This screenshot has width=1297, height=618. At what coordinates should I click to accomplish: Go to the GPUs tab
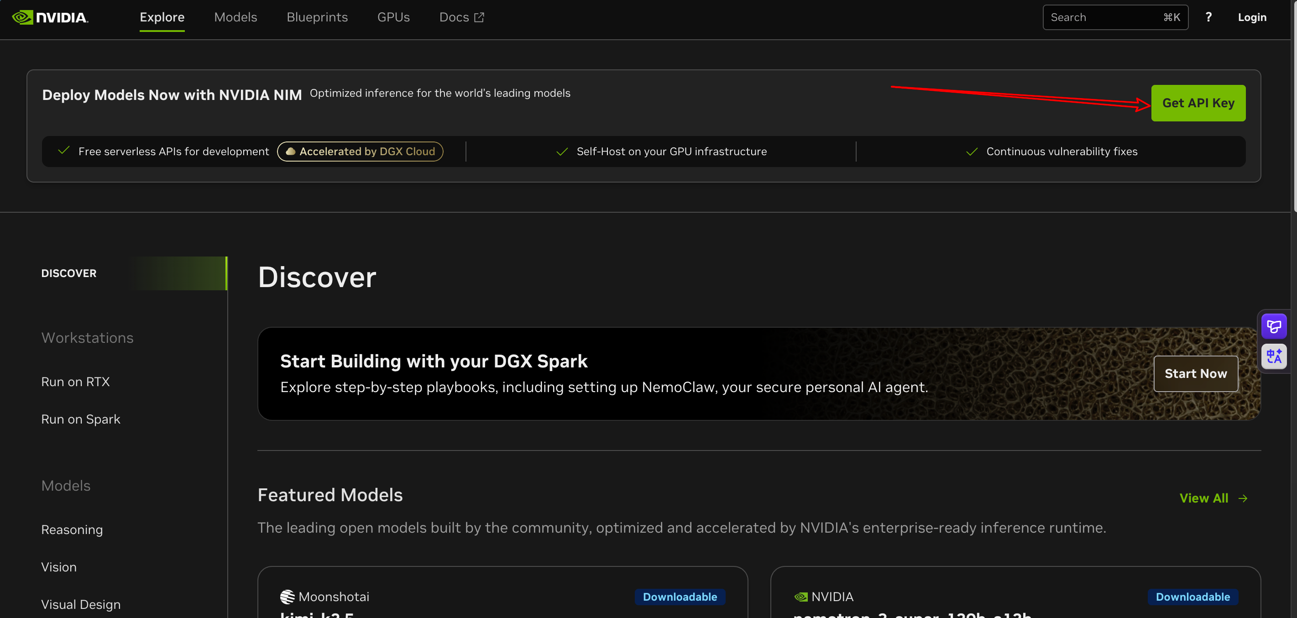click(x=393, y=17)
